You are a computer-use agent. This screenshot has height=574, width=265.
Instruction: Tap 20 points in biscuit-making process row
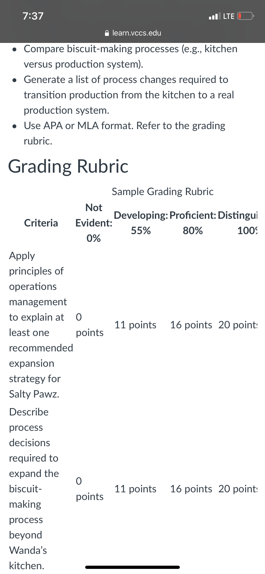pyautogui.click(x=238, y=489)
